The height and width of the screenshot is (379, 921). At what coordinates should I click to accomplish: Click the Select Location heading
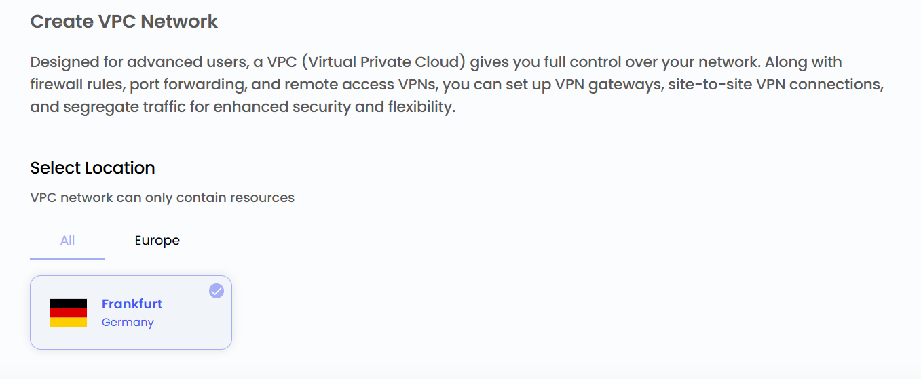[x=92, y=167]
